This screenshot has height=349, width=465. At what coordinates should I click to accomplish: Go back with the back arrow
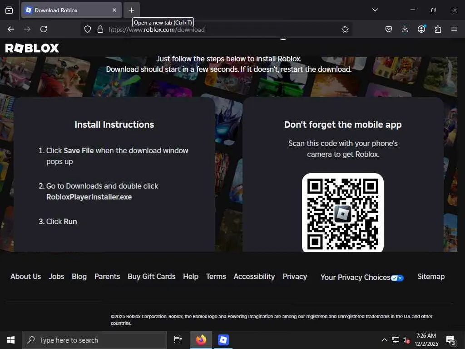11,29
